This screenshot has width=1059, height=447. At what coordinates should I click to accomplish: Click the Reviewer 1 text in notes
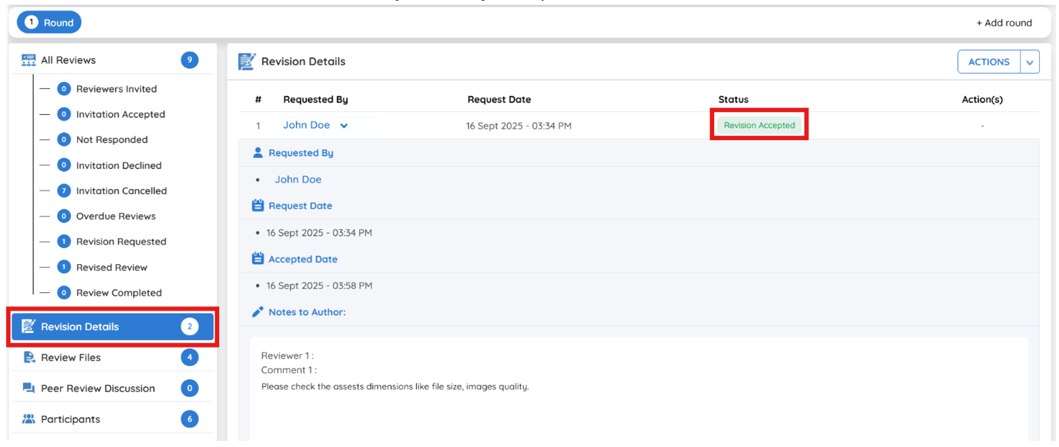point(288,356)
